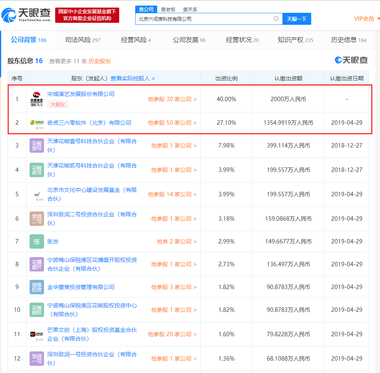Expand 他参股 30 家公司 for 宋城演艺
The image size is (380, 373).
(x=172, y=99)
